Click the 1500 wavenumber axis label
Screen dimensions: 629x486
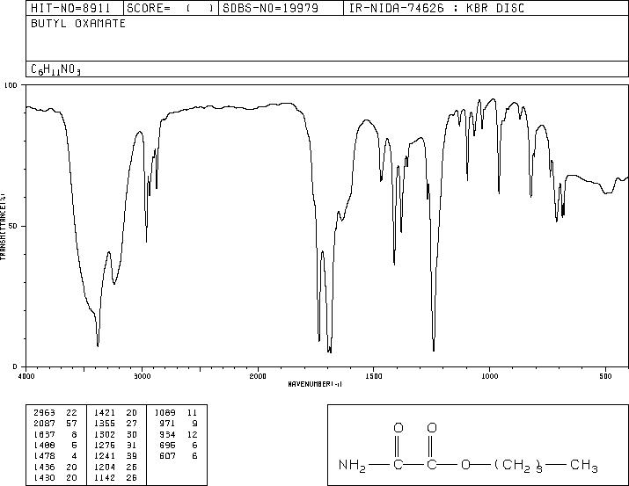tap(374, 376)
